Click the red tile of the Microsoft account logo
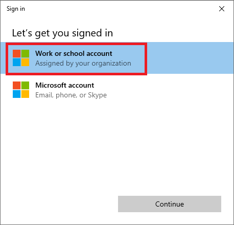This screenshot has height=225, width=234. 17,86
